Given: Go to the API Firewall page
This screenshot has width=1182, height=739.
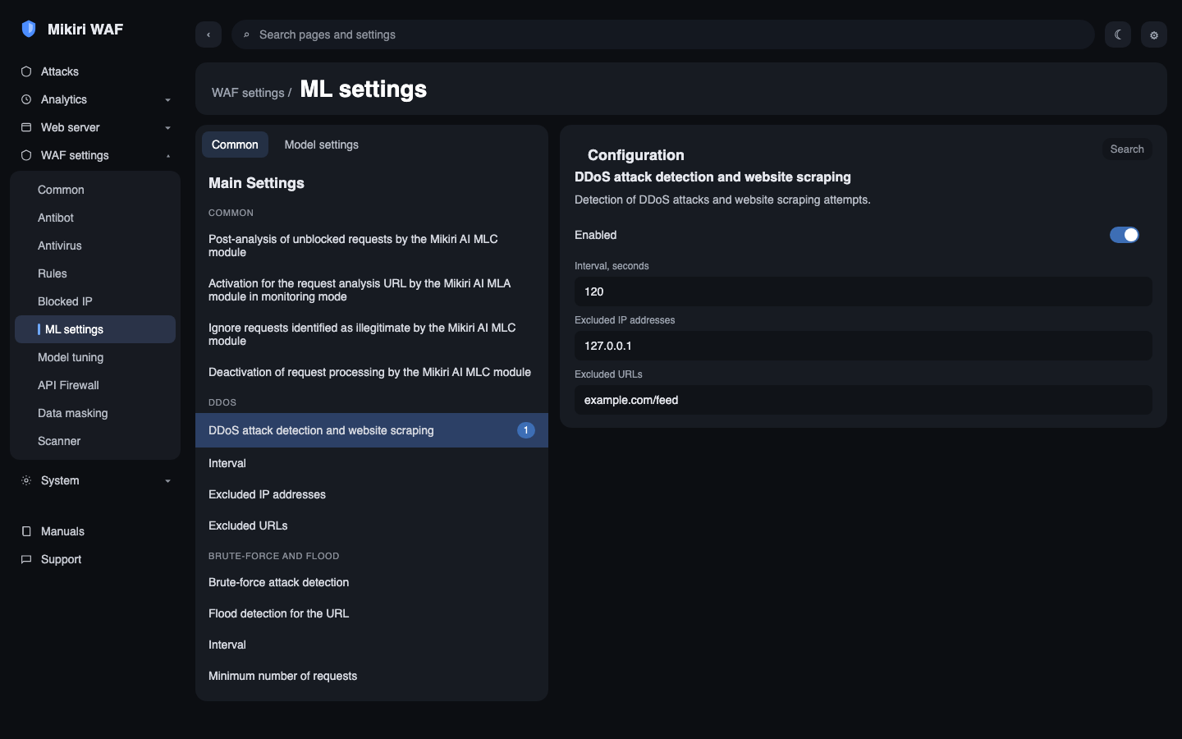Looking at the screenshot, I should pos(95,385).
